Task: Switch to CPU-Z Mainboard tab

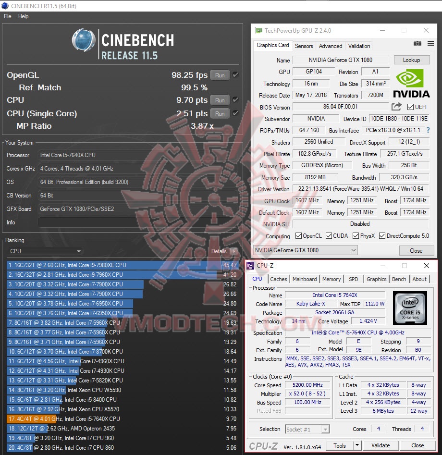Action: (305, 279)
